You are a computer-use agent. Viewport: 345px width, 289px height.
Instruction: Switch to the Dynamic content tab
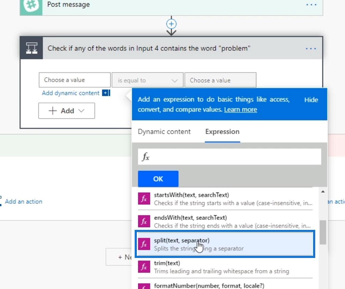point(164,132)
